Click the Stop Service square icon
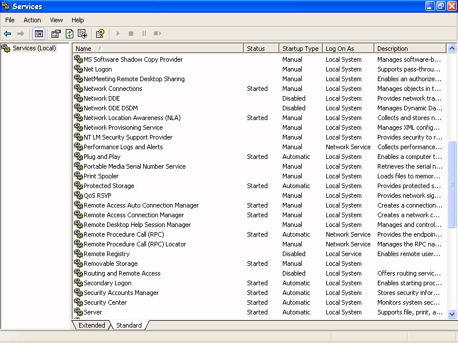The width and height of the screenshot is (458, 343). click(131, 34)
